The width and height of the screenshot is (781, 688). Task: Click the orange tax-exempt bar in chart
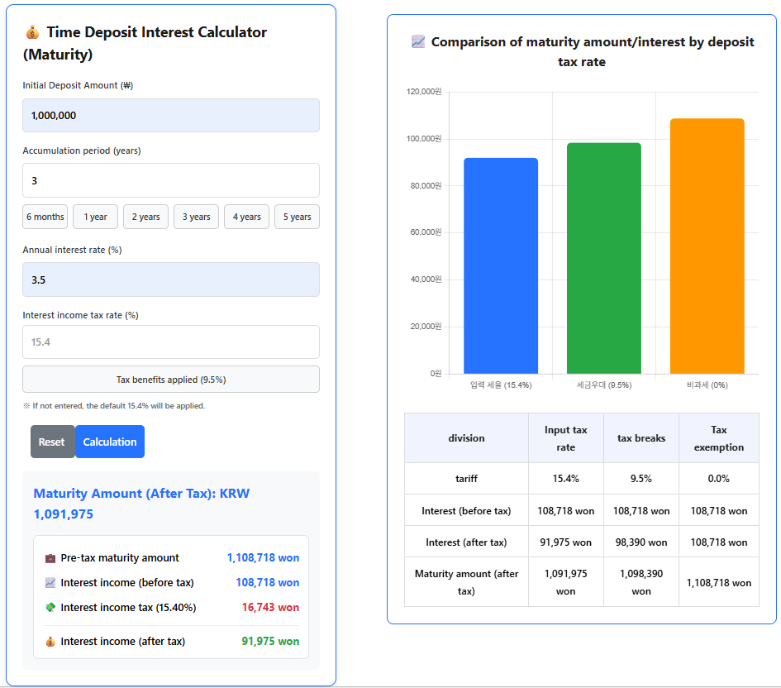pyautogui.click(x=707, y=246)
